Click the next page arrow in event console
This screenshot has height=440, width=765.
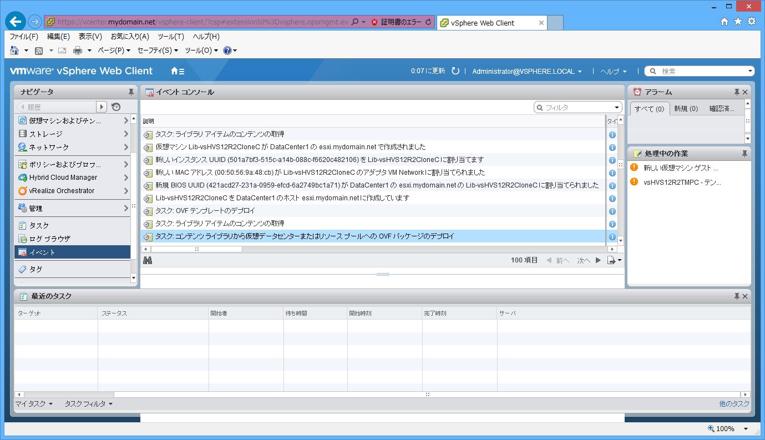pyautogui.click(x=598, y=260)
